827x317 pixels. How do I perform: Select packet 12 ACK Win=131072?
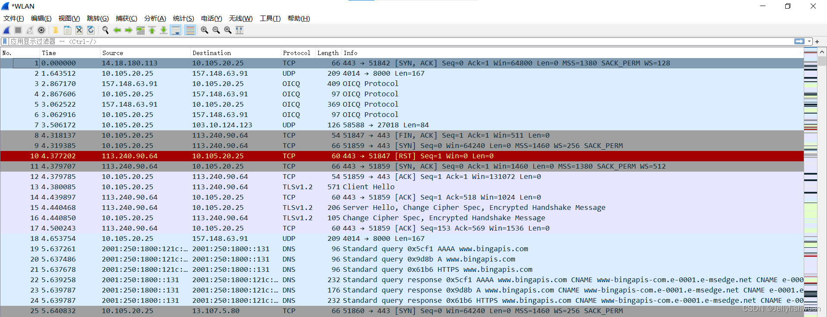coord(402,177)
